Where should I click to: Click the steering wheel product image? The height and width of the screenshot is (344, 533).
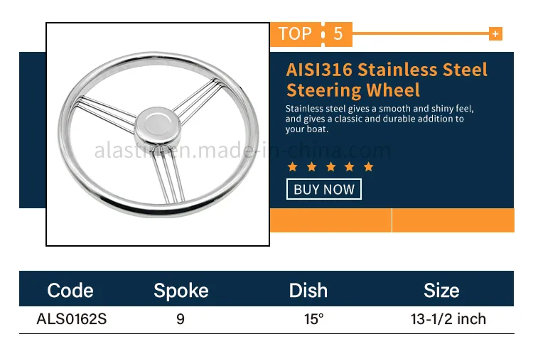pyautogui.click(x=158, y=134)
